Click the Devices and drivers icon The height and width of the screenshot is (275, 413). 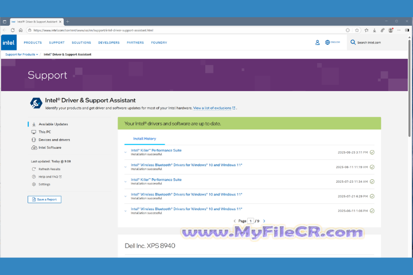[x=34, y=140]
